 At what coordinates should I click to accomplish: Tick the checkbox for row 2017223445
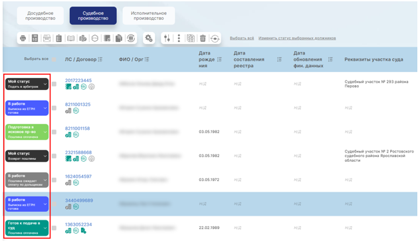click(x=54, y=84)
